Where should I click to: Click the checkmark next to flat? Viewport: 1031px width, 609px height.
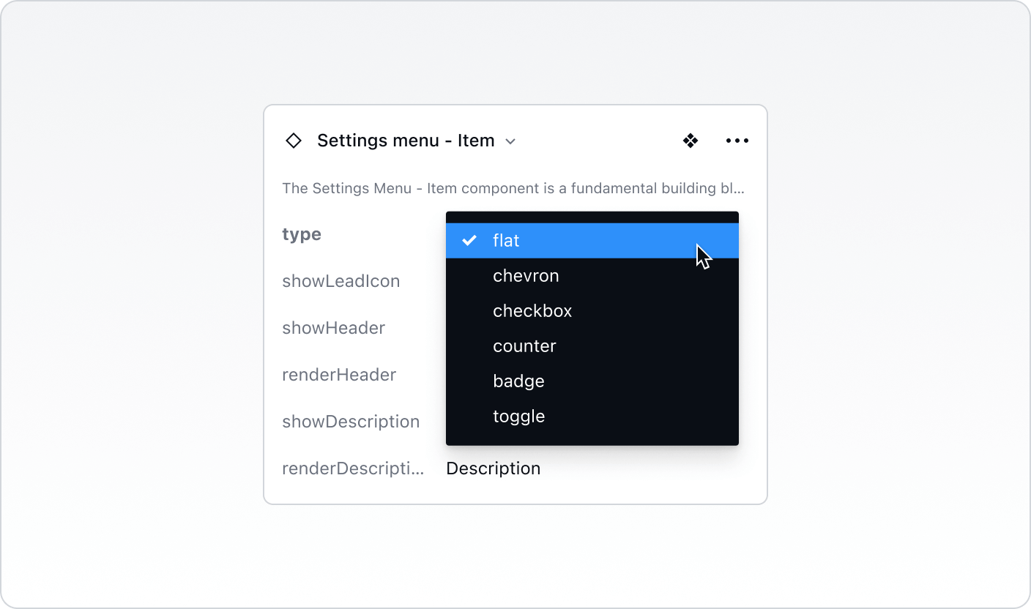click(469, 240)
